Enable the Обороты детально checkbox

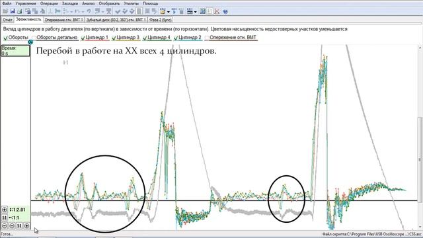point(34,38)
